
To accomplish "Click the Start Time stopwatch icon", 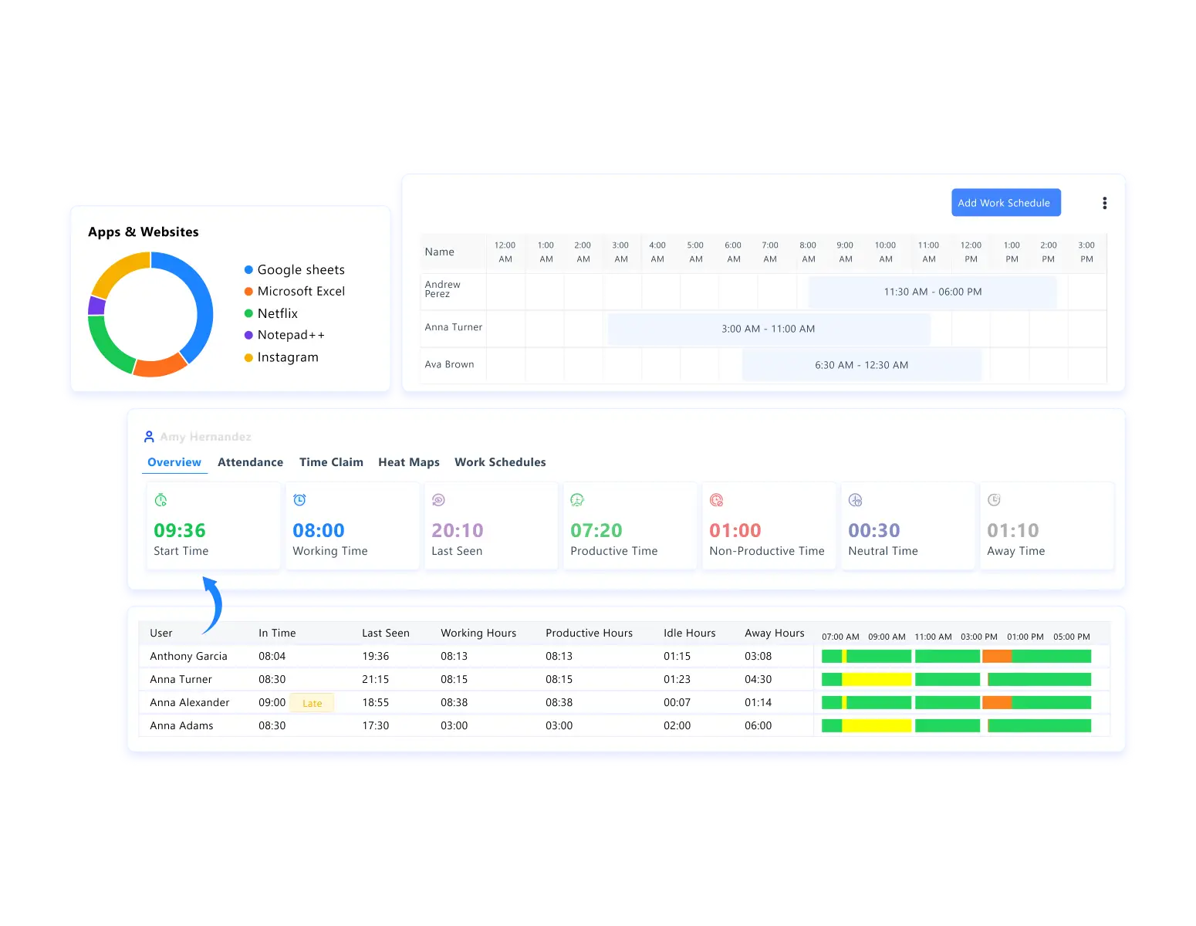I will 160,499.
